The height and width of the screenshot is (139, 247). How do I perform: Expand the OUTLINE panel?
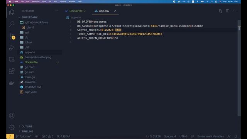27,126
